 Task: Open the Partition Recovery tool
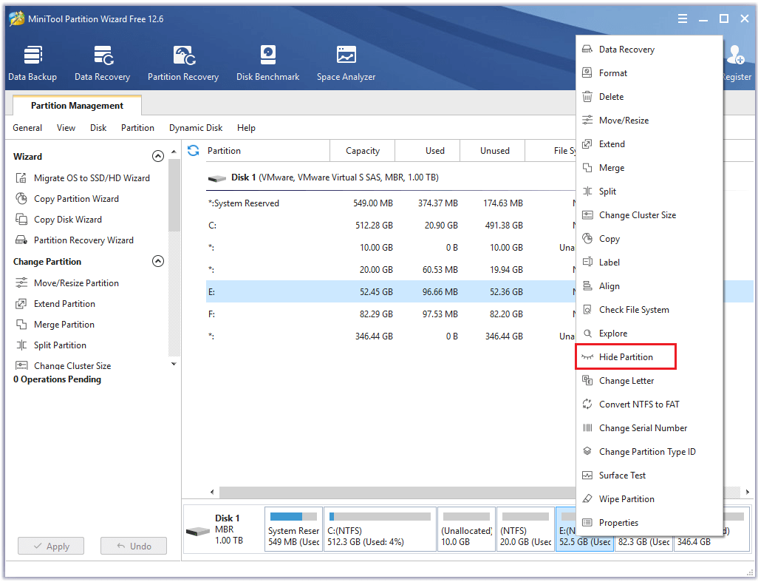pyautogui.click(x=183, y=64)
